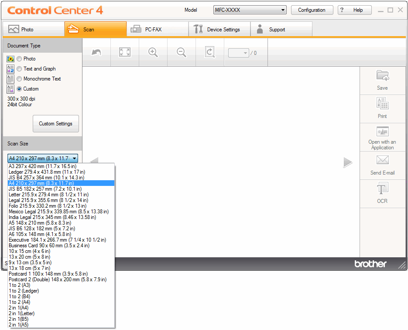This screenshot has width=408, height=330.
Task: Click the Save folder icon
Action: [383, 75]
